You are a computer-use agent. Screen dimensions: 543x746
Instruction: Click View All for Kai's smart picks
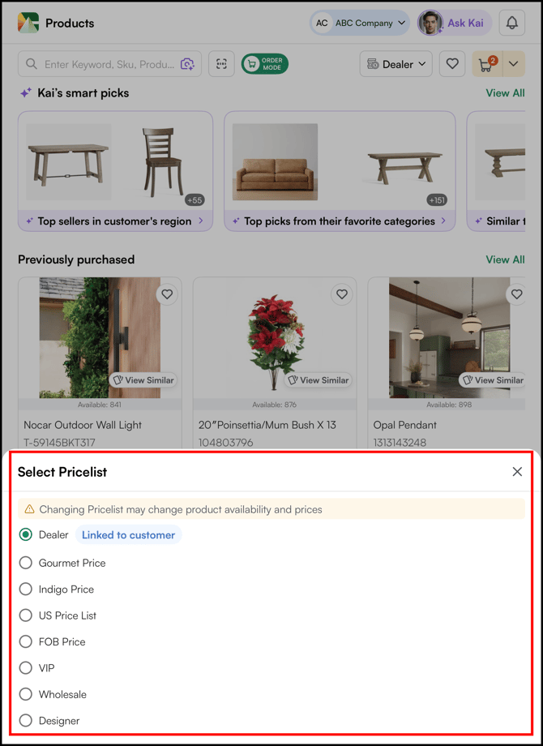(x=505, y=93)
